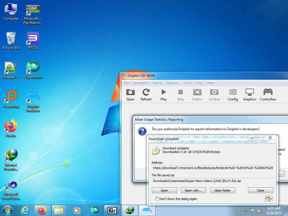Click the 'The file saved as' path field
288x216 pixels.
click(x=213, y=181)
